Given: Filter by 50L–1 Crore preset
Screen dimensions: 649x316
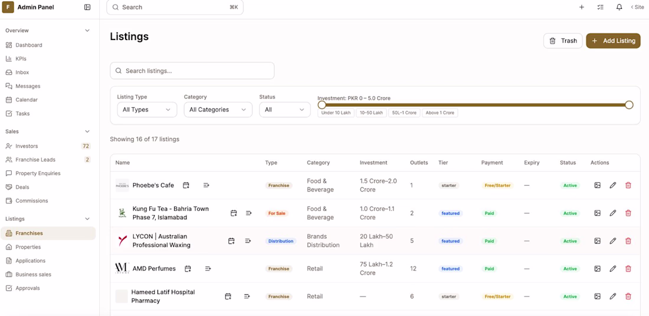Looking at the screenshot, I should tap(404, 113).
